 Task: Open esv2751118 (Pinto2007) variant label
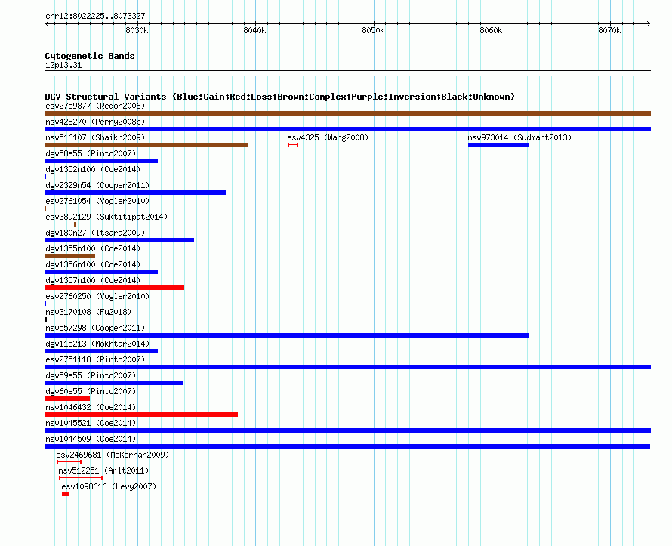point(95,359)
